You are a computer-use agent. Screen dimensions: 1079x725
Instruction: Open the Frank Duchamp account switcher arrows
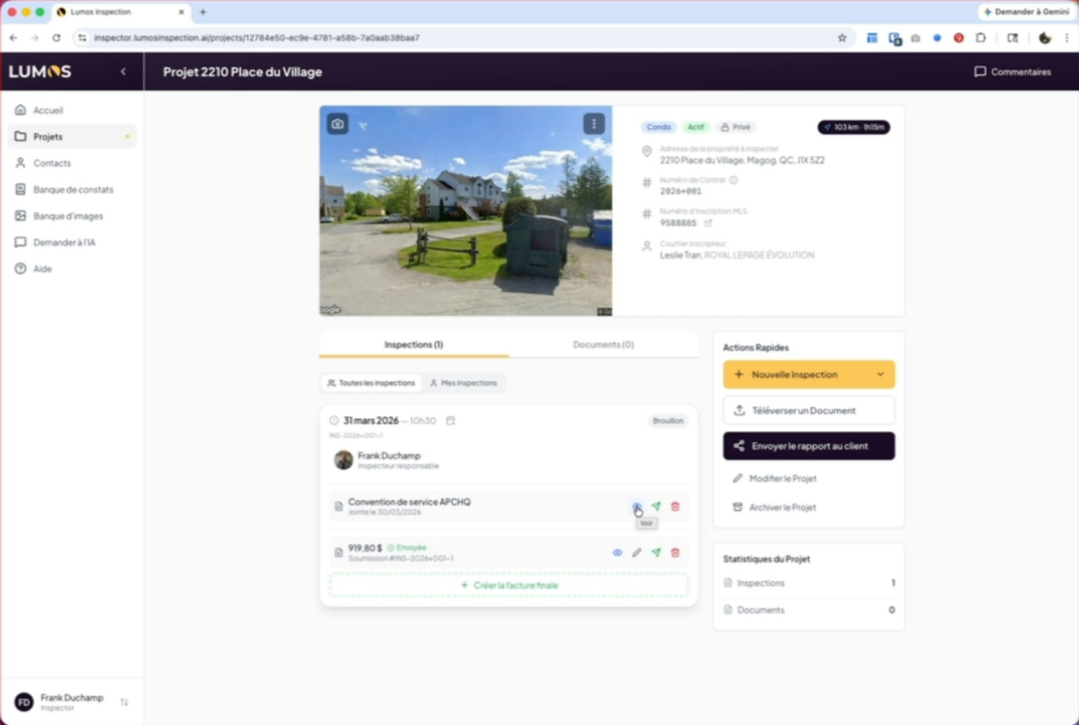pos(124,702)
